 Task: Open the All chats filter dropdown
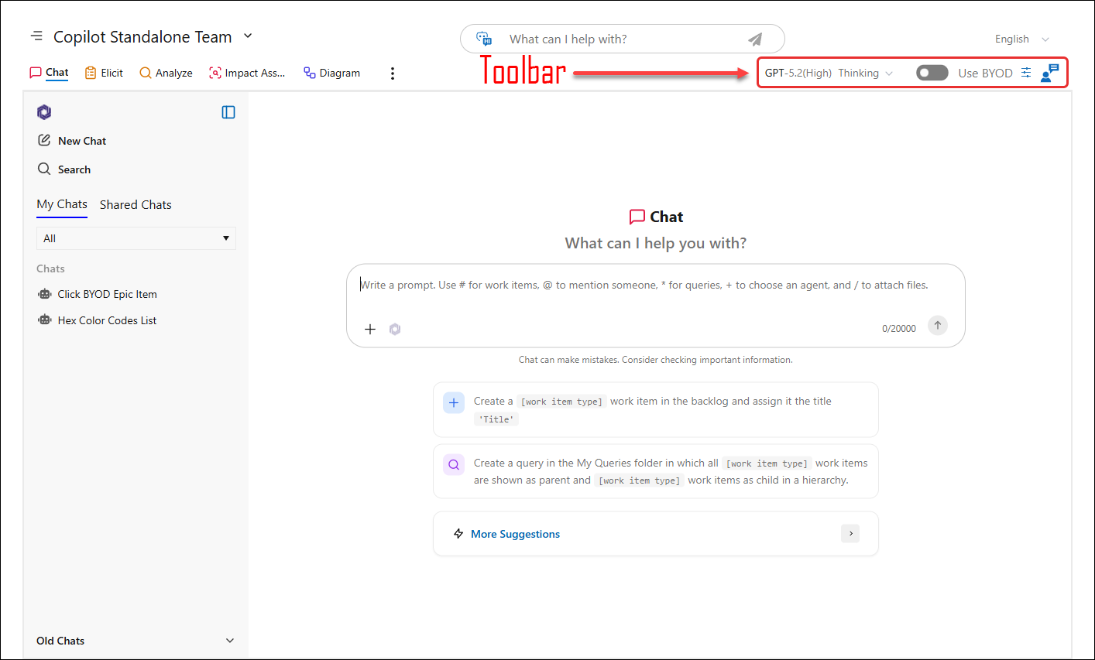coord(136,238)
